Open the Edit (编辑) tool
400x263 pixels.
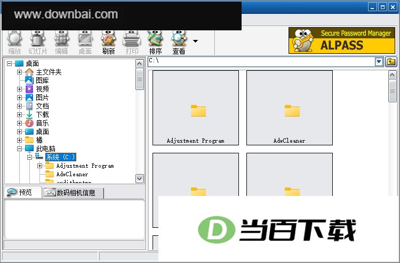click(x=61, y=42)
